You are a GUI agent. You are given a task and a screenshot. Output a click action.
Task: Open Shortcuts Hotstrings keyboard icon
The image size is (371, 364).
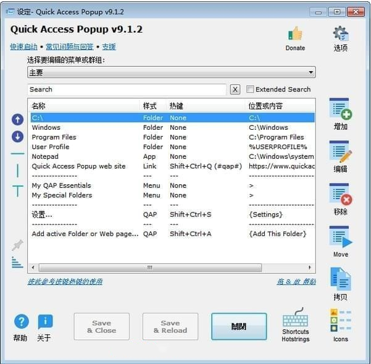[295, 318]
